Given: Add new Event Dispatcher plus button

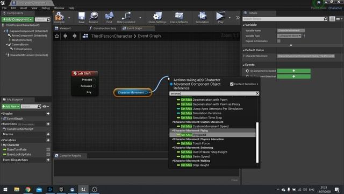Looking at the screenshot, I should (x=48, y=160).
